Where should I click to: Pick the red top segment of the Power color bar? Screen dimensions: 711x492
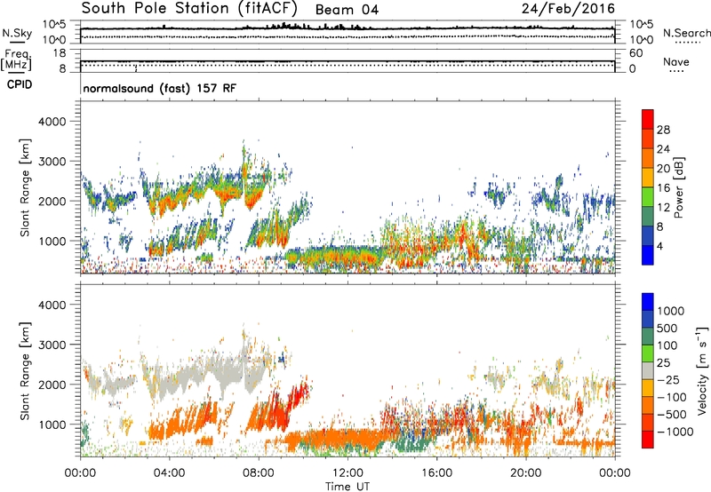[648, 120]
